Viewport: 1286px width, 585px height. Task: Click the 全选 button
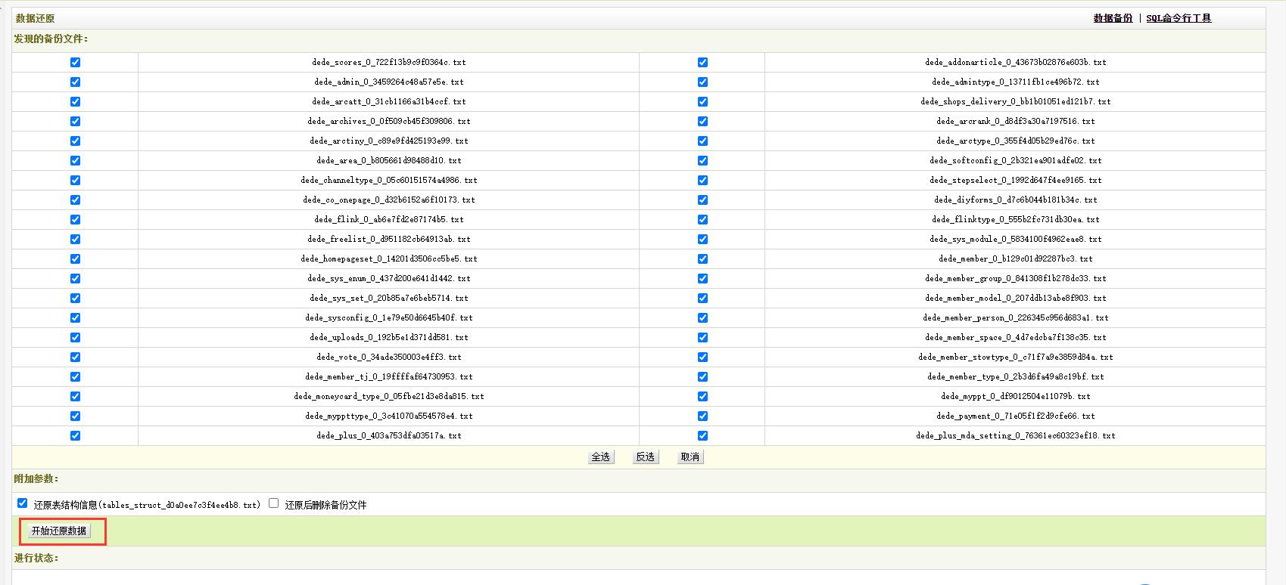coord(600,457)
